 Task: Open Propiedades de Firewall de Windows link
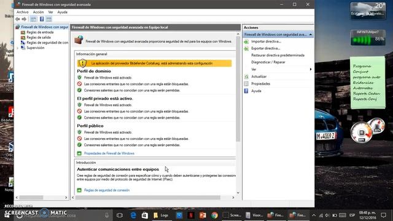[109, 153]
